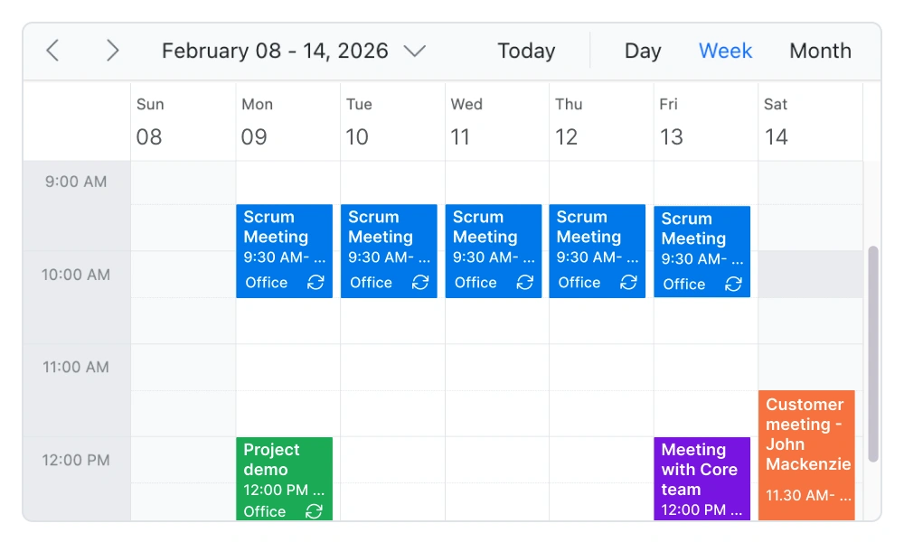Click recurrence icon on Tuesday's Scrum Meeting
The width and height of the screenshot is (904, 542).
(419, 283)
